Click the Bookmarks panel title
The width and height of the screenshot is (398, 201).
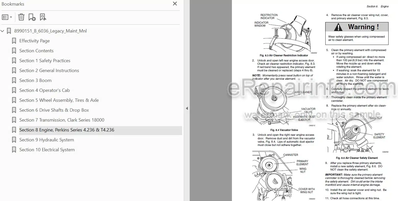[13, 4]
